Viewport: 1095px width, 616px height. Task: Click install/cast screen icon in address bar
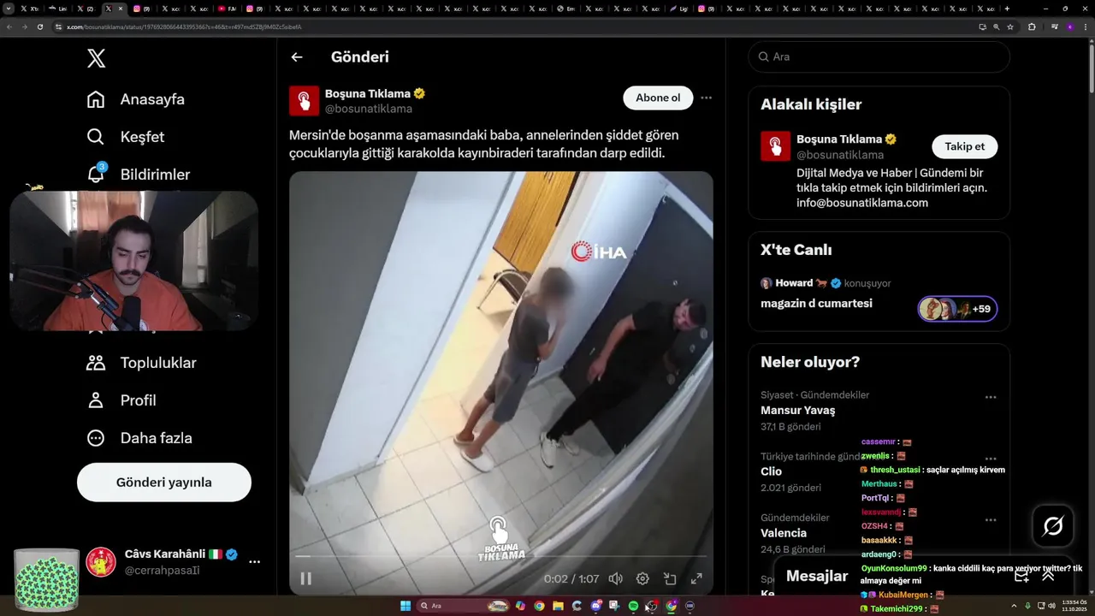click(982, 27)
